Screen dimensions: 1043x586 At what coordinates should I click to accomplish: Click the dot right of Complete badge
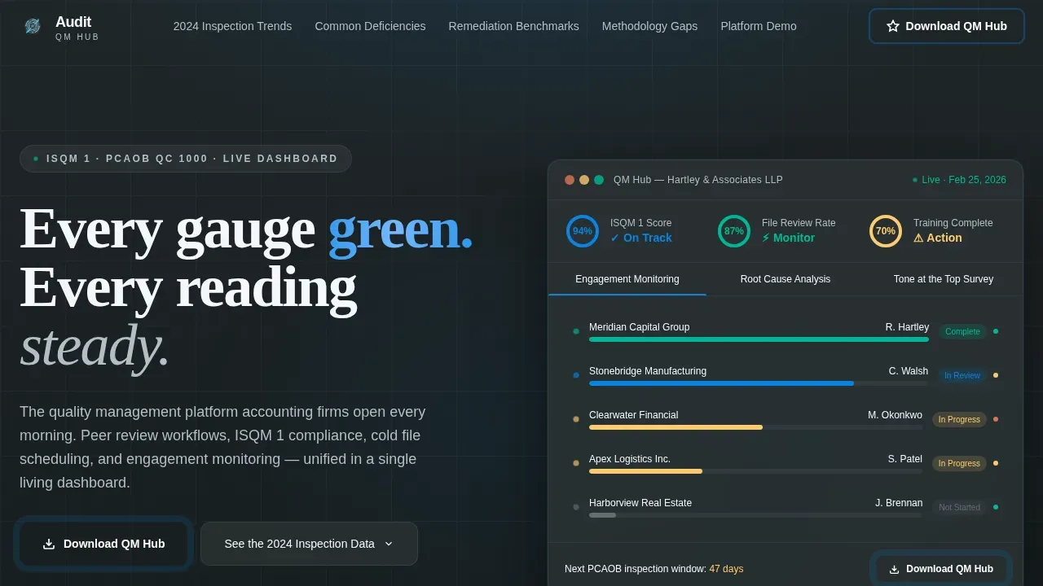996,331
